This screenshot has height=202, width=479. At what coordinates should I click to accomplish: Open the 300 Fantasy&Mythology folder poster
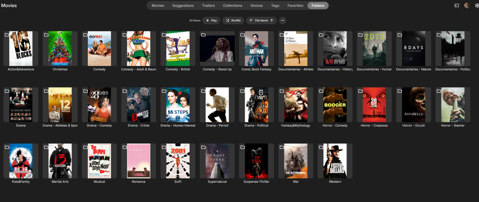296,105
